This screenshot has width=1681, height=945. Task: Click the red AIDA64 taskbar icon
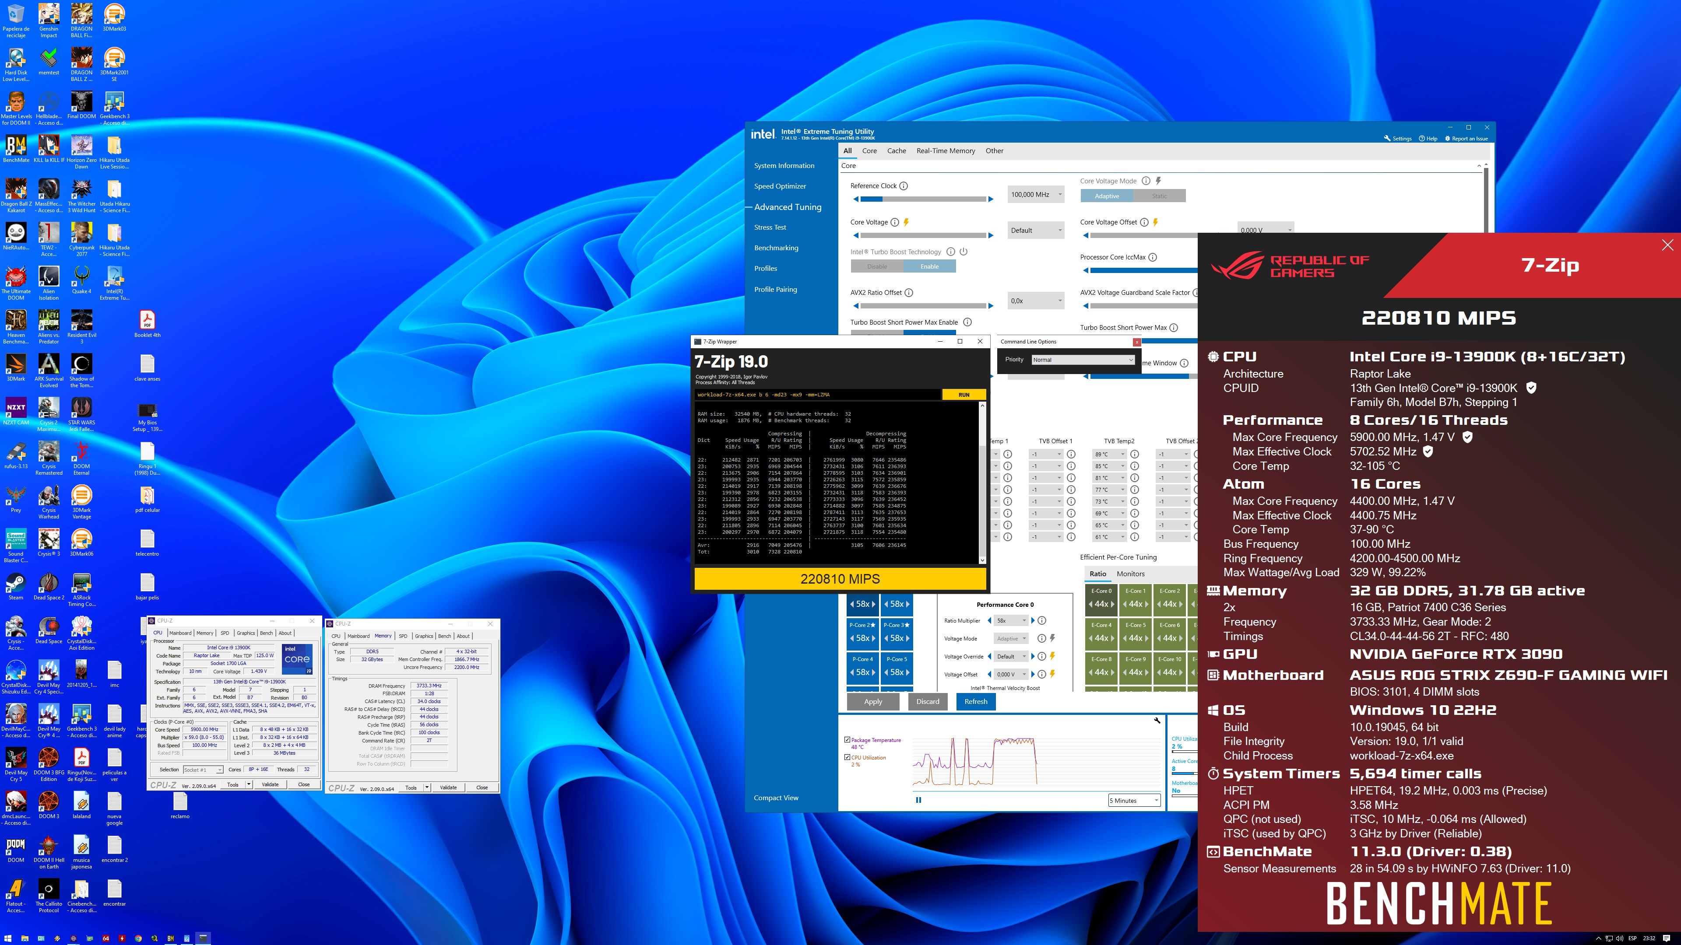point(106,938)
